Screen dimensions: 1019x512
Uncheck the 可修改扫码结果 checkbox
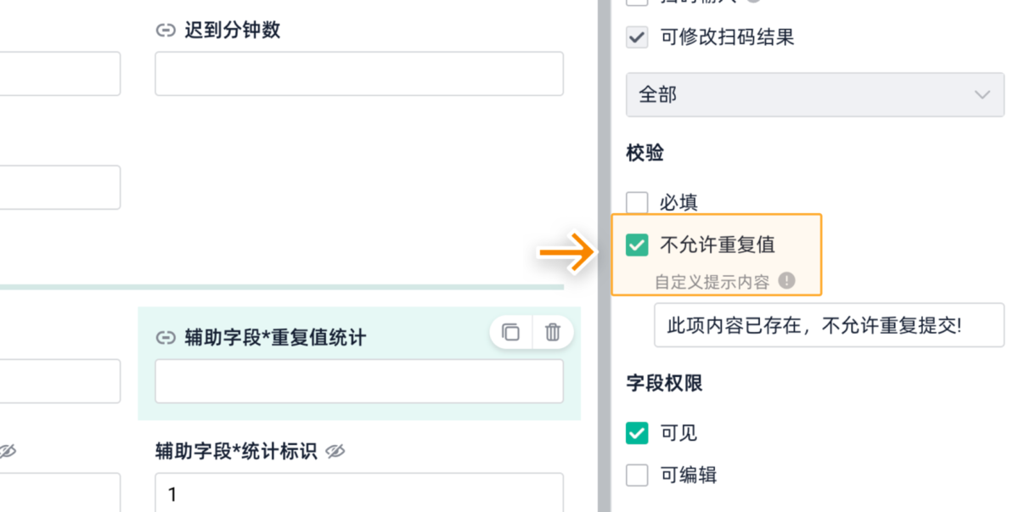point(637,37)
